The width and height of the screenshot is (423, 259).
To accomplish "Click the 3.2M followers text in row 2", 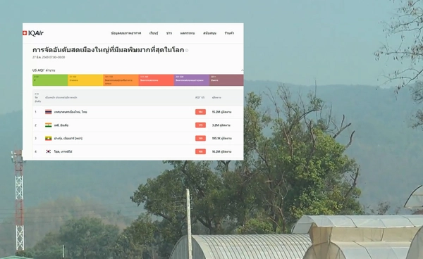I will pyautogui.click(x=221, y=125).
